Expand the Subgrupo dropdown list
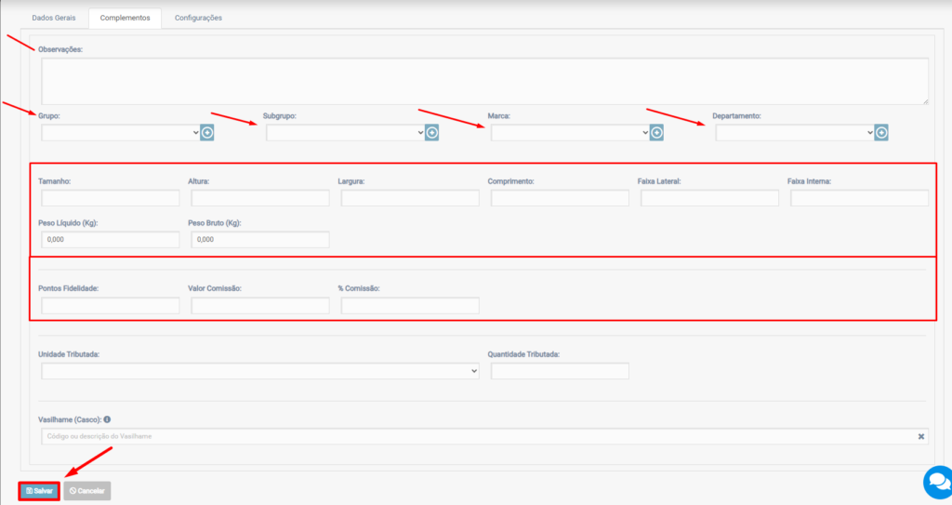952x505 pixels. pyautogui.click(x=345, y=133)
